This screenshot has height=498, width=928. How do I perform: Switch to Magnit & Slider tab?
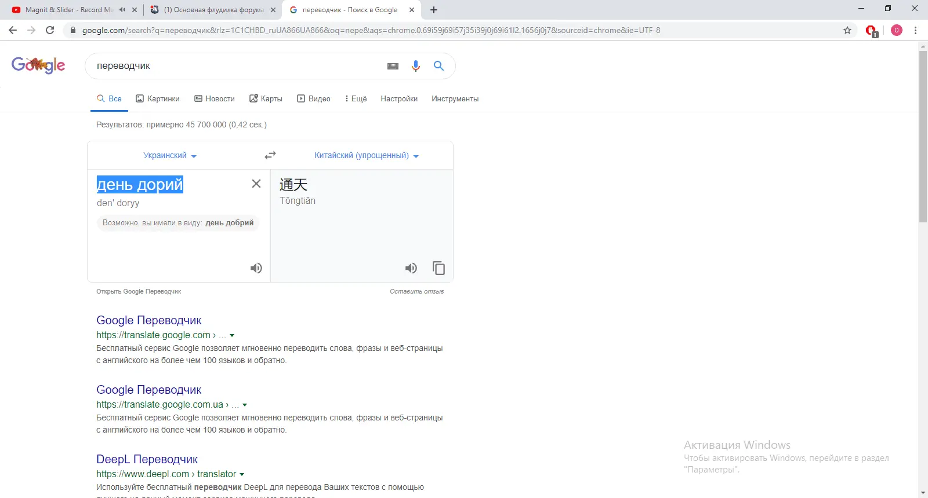68,10
